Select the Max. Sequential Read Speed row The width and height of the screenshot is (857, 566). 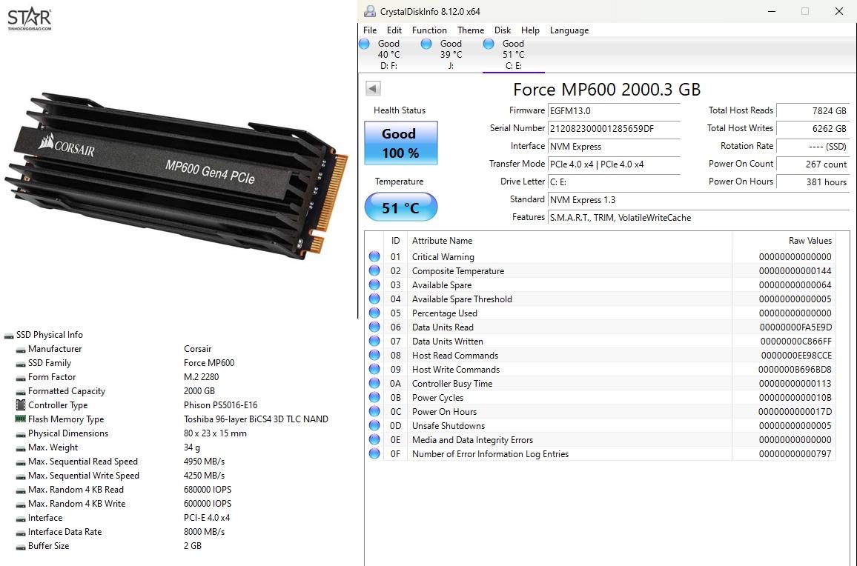119,462
